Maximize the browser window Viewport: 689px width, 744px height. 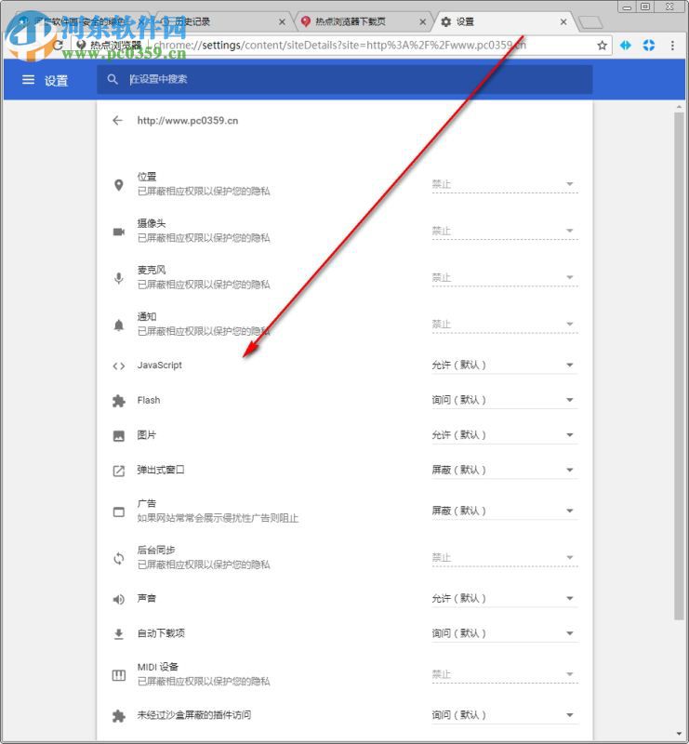[645, 7]
